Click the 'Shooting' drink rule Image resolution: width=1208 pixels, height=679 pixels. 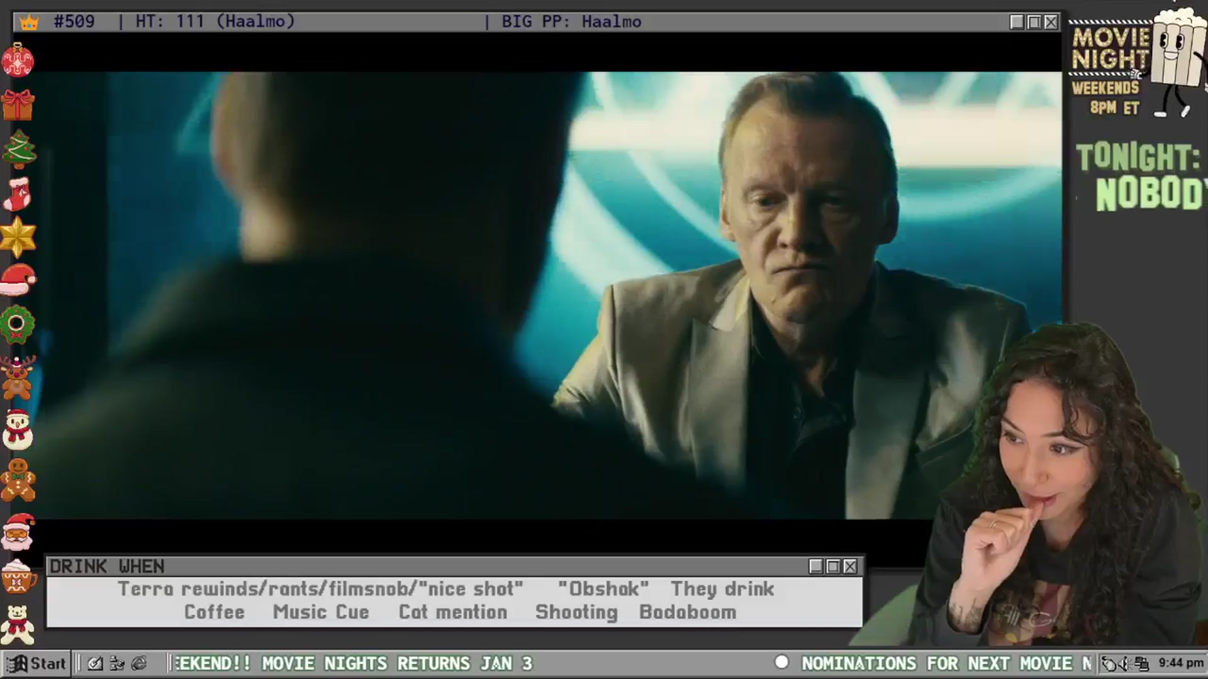(x=576, y=612)
